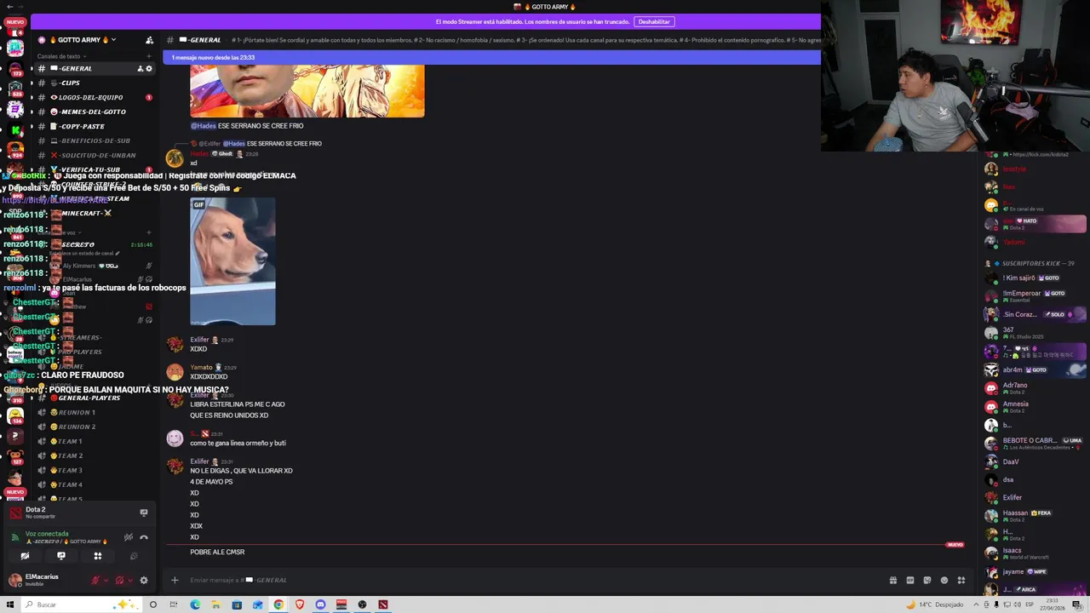Open the soundboard button in voice panel
This screenshot has height=613, width=1090.
(x=134, y=556)
